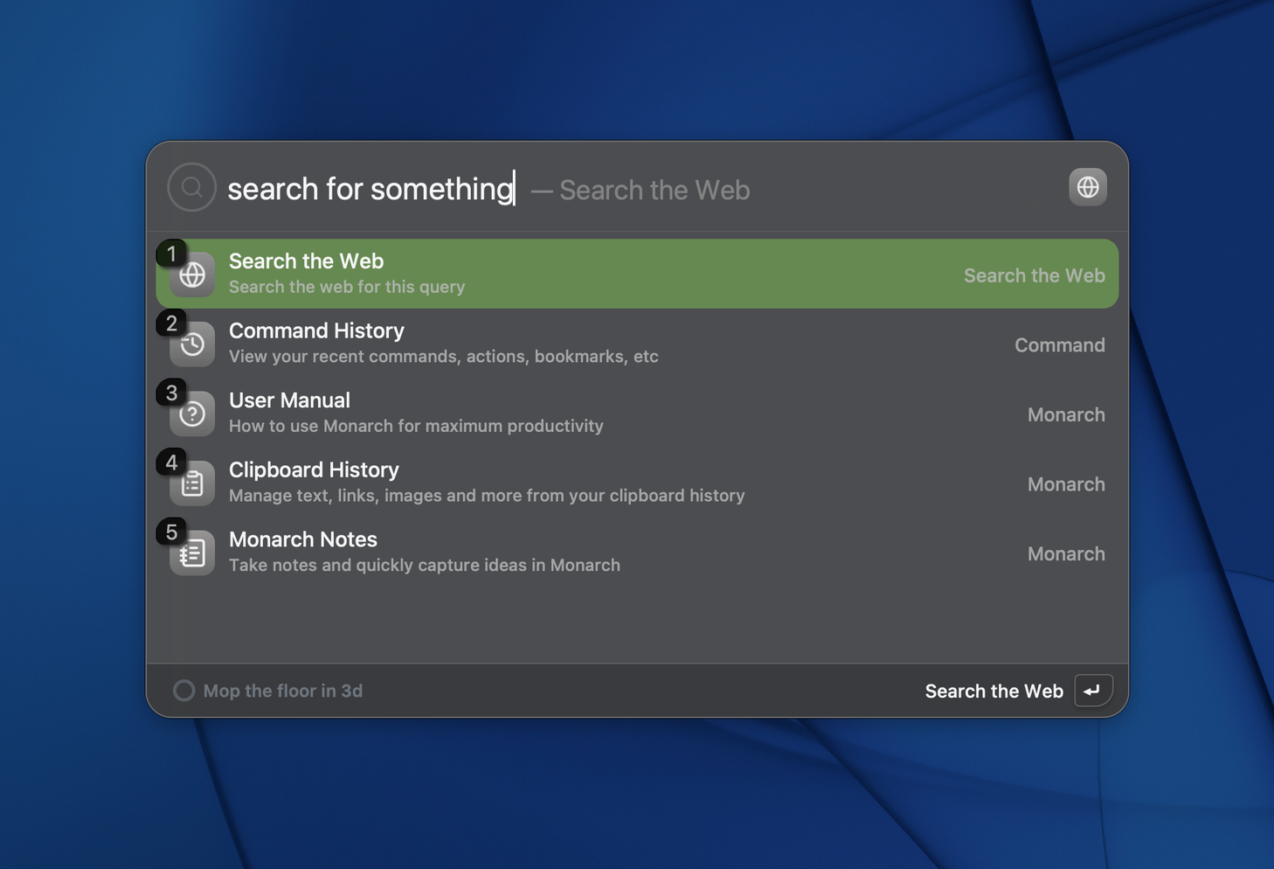The width and height of the screenshot is (1274, 869).
Task: Click the magnifying glass search icon
Action: pyautogui.click(x=191, y=187)
